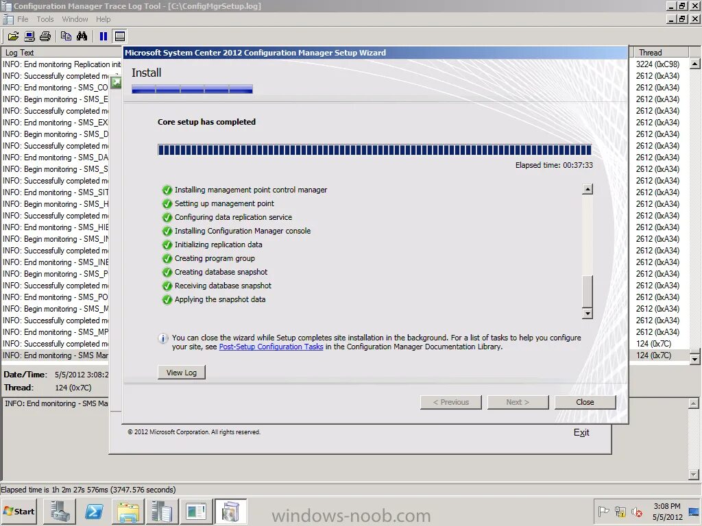Screen dimensions: 702x526
Task: Click the blue information icon beside wizard note
Action: [163, 338]
